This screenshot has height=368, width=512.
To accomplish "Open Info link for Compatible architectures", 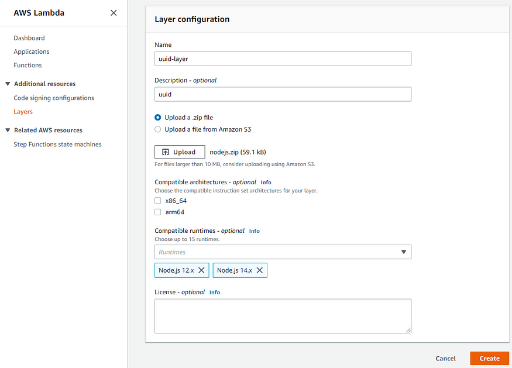I will (266, 182).
